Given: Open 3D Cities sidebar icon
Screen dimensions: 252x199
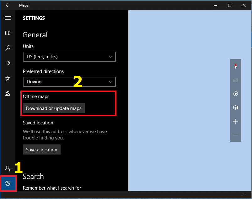Looking at the screenshot, I should point(8,93).
